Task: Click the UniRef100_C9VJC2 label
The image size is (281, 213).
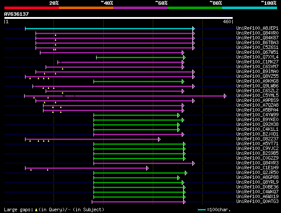Action: tap(257, 149)
